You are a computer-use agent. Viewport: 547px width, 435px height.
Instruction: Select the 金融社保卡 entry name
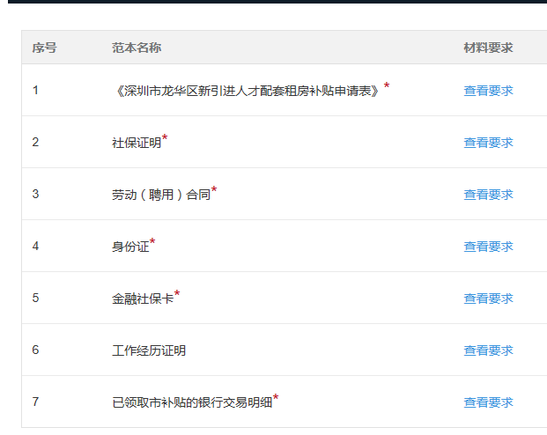tap(143, 299)
